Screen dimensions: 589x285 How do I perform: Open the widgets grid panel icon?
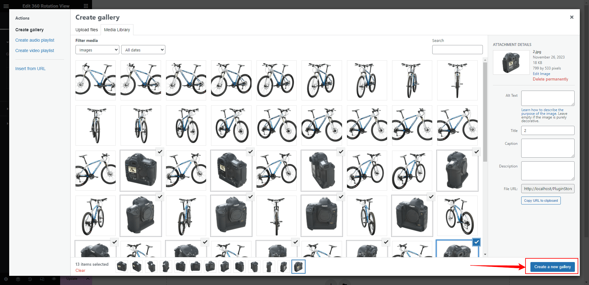[x=86, y=6]
